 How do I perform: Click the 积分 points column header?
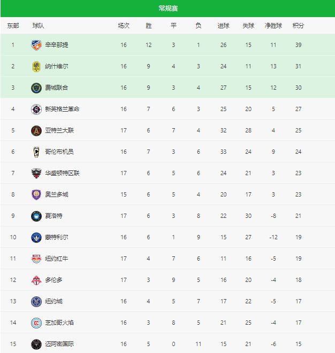[298, 26]
